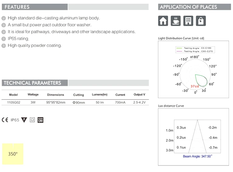The width and height of the screenshot is (233, 172).
Task: Click the IP65 rating bullet text
Action: point(18,39)
